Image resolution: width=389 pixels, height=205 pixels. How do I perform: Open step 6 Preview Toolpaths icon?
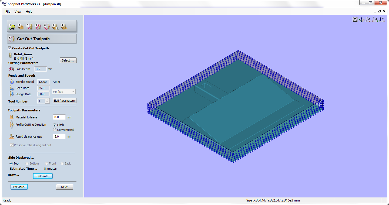pyautogui.click(x=55, y=26)
